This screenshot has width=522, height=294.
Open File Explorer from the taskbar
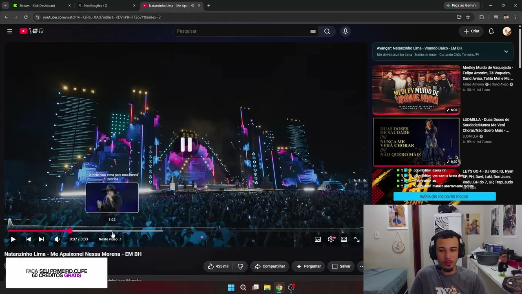(267, 287)
